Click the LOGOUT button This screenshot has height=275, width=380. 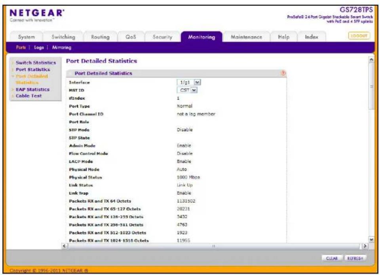pyautogui.click(x=359, y=36)
